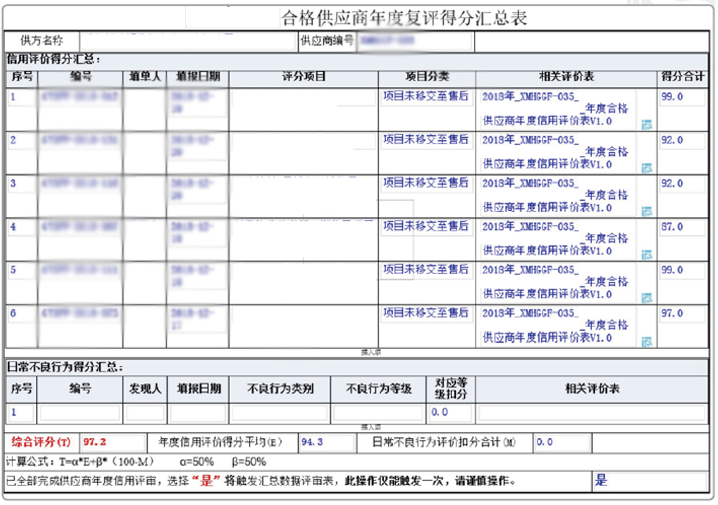Click the 评分项目 column header
The image size is (718, 505).
coord(303,77)
